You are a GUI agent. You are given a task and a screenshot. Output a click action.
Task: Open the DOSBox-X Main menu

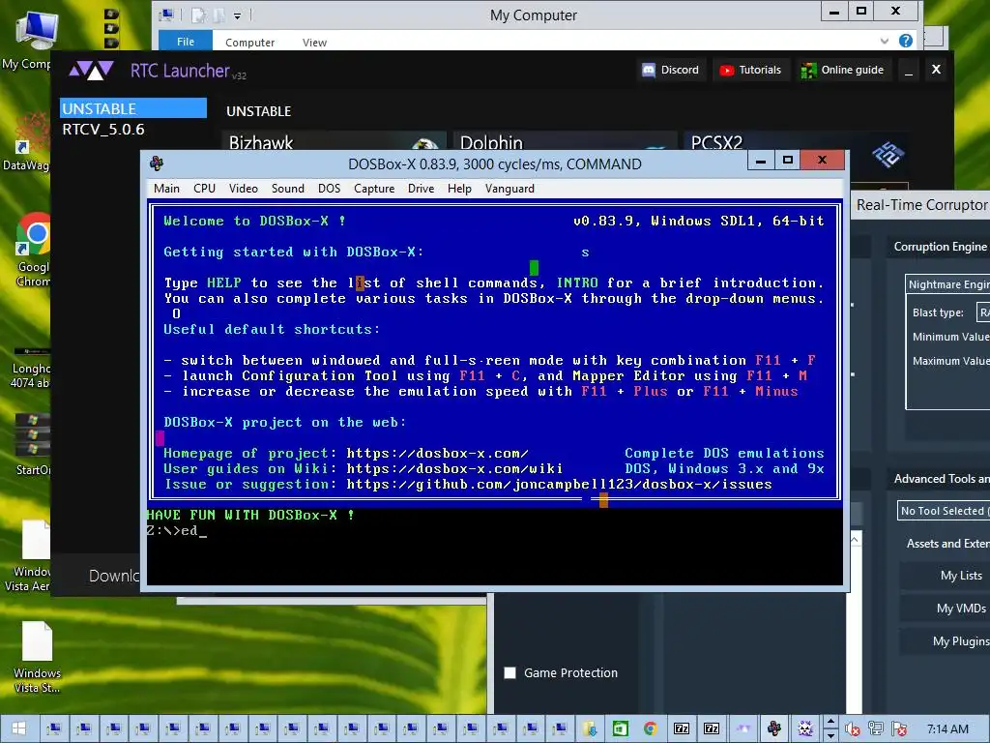[x=166, y=189]
